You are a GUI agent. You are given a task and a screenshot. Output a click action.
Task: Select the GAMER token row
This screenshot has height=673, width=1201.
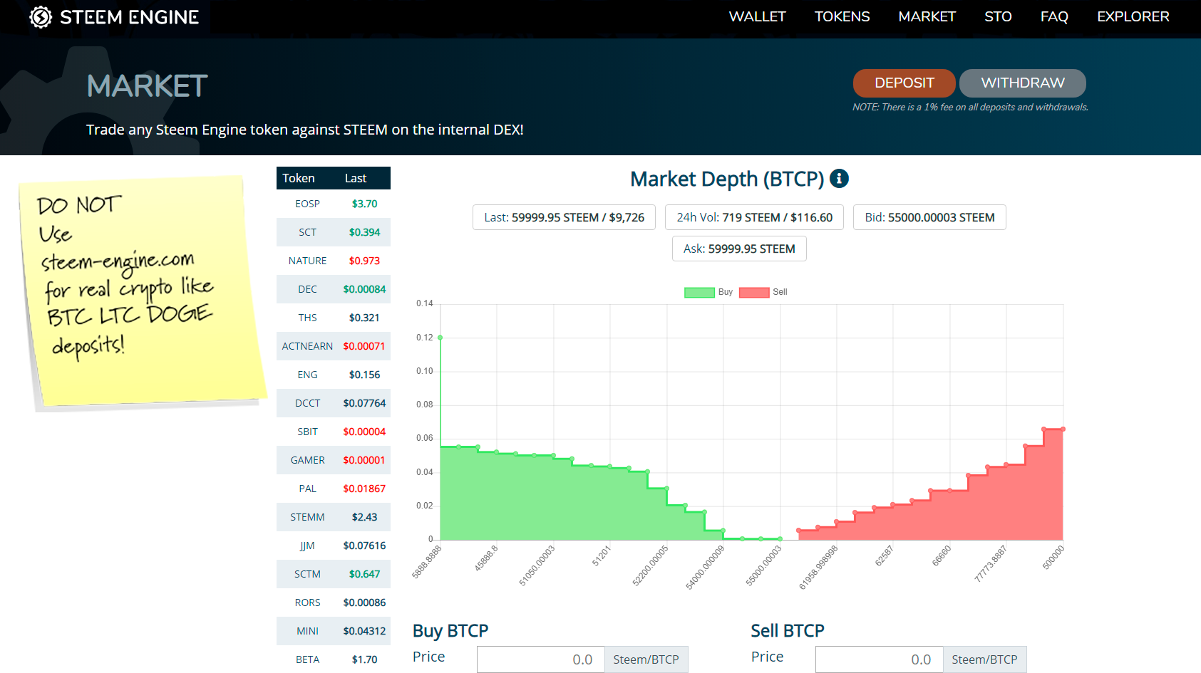coord(334,460)
